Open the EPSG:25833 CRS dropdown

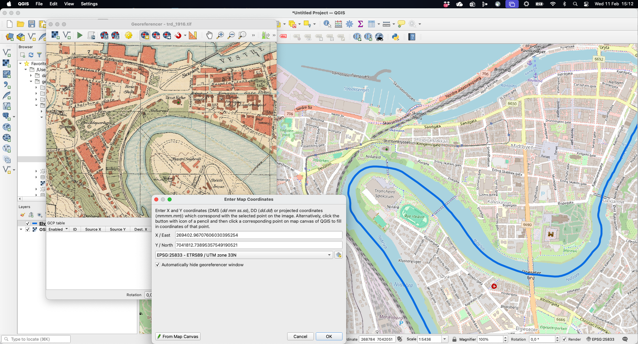coord(244,255)
